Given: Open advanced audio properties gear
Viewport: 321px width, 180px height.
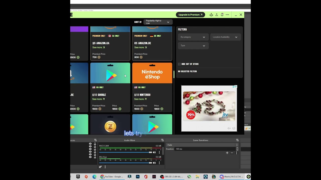Looking at the screenshot, I should [100, 167].
